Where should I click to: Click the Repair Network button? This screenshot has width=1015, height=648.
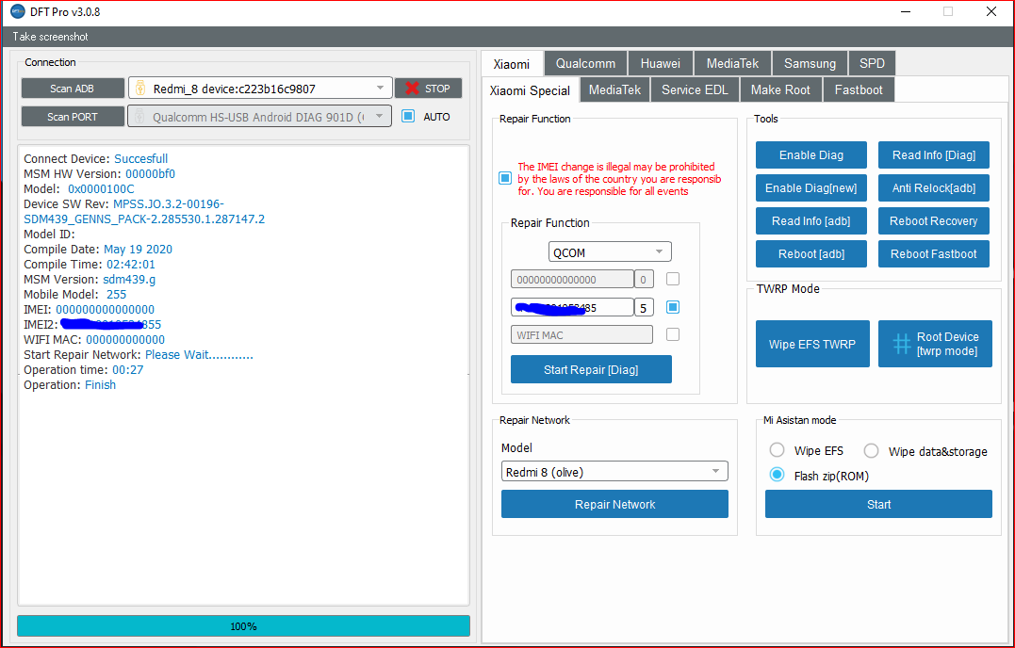[614, 504]
